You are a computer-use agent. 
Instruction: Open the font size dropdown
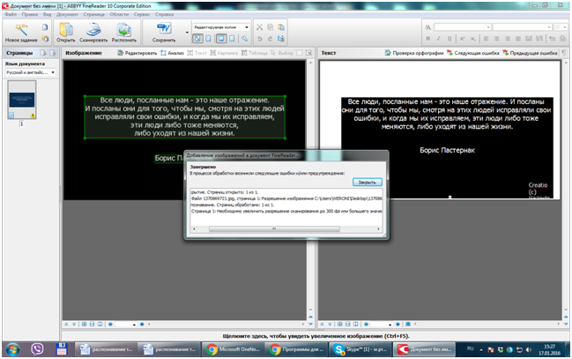coord(560,27)
